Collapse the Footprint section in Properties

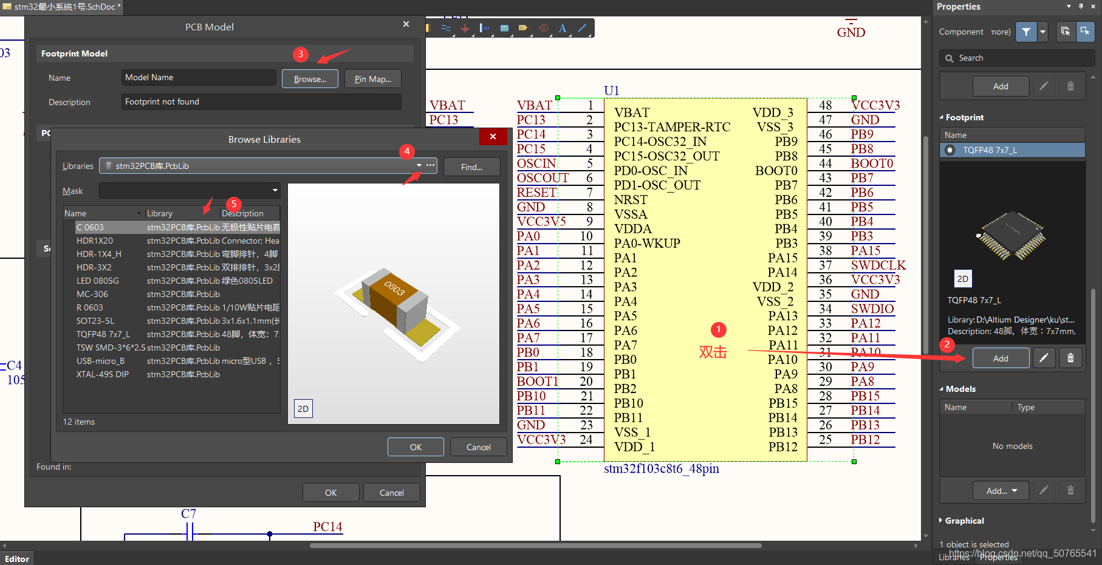[962, 117]
